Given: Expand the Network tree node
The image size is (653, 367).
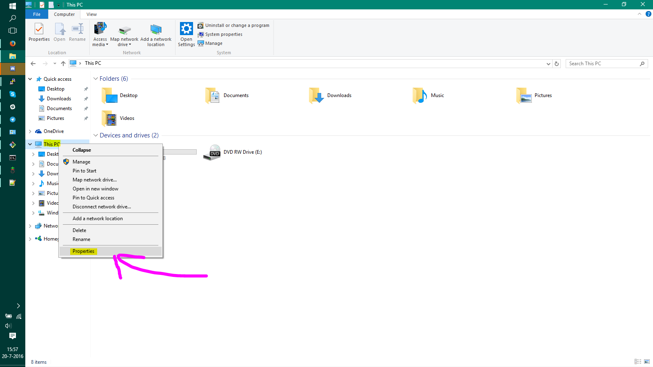Looking at the screenshot, I should (30, 226).
